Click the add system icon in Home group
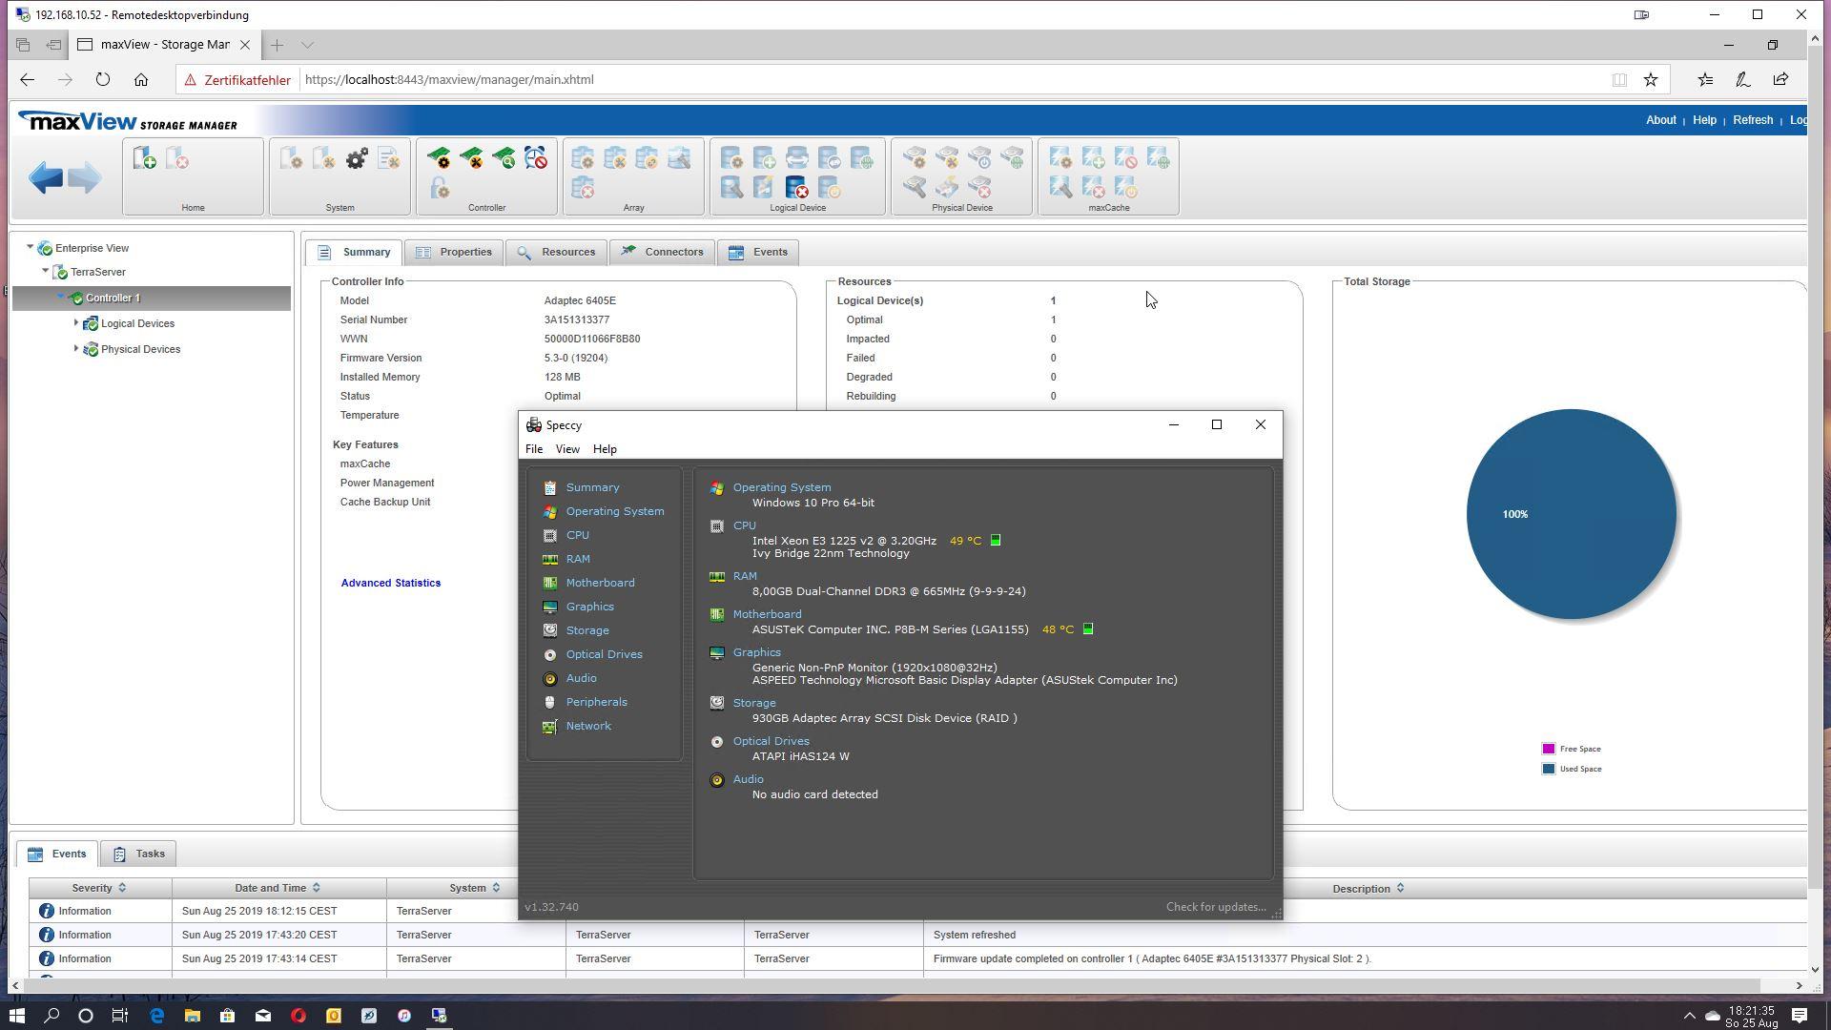Image resolution: width=1831 pixels, height=1030 pixels. [145, 158]
